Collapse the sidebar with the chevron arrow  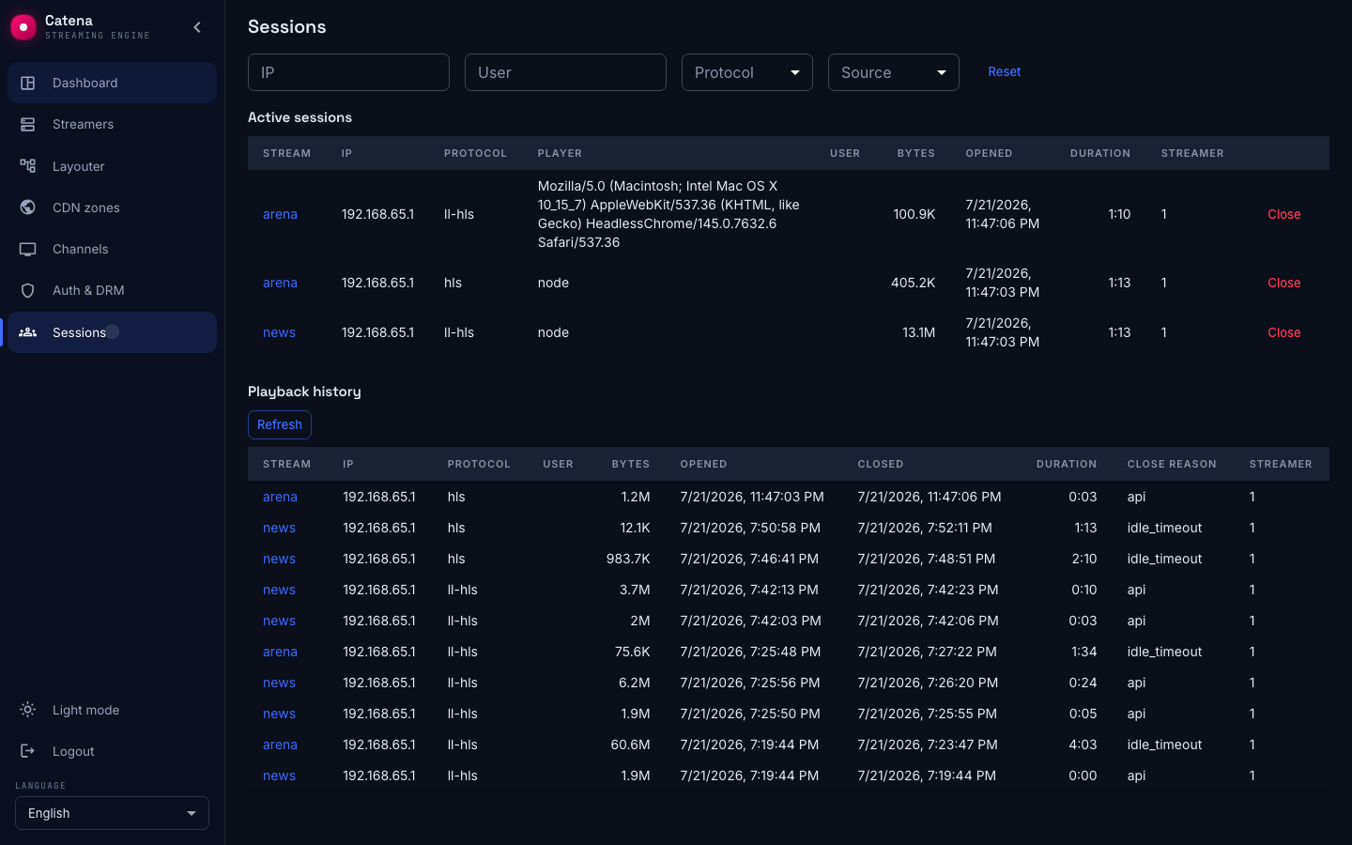pyautogui.click(x=197, y=27)
